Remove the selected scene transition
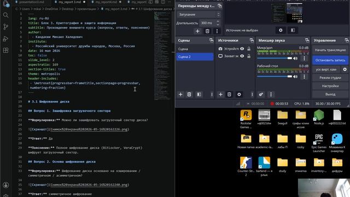The height and width of the screenshot is (197, 350). (x=207, y=31)
